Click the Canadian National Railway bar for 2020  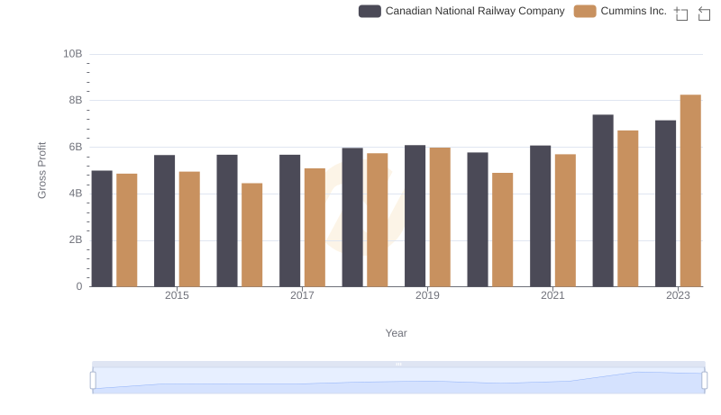(478, 220)
